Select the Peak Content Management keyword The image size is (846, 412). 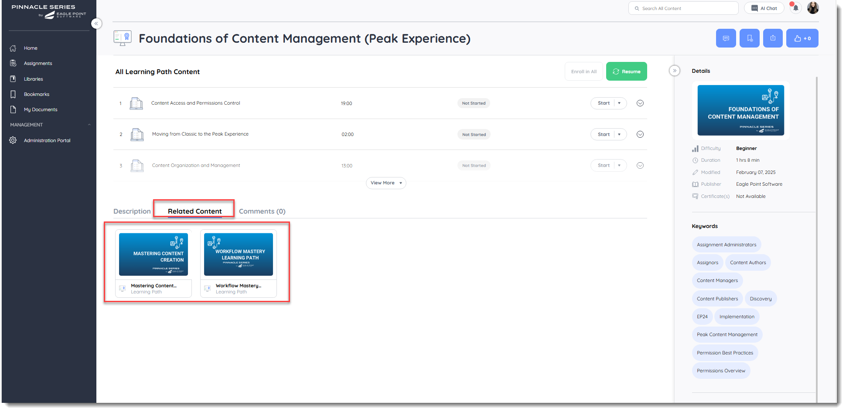point(727,335)
